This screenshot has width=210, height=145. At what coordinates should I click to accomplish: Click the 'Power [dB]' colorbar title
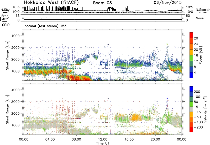201,55
